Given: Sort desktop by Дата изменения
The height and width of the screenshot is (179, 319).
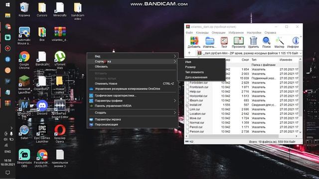Looking at the screenshot, I should 201,78.
